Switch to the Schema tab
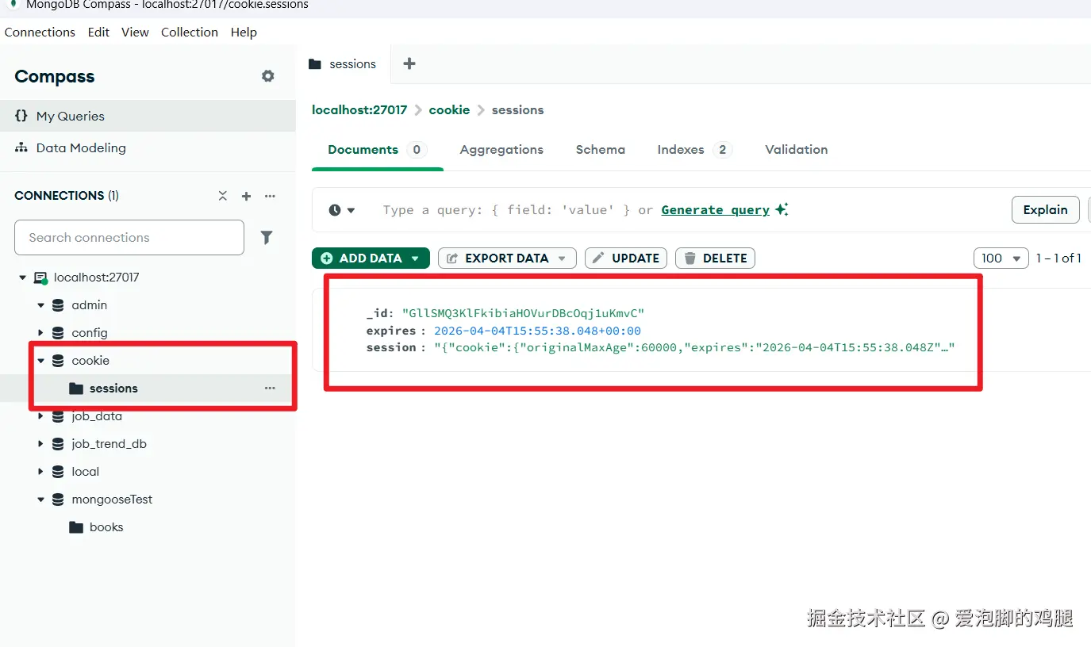Viewport: 1091px width, 647px height. click(x=601, y=150)
